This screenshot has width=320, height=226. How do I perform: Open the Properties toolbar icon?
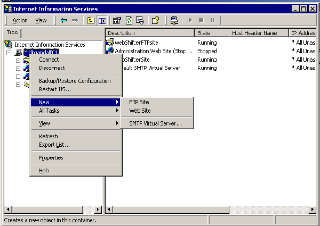click(x=117, y=20)
